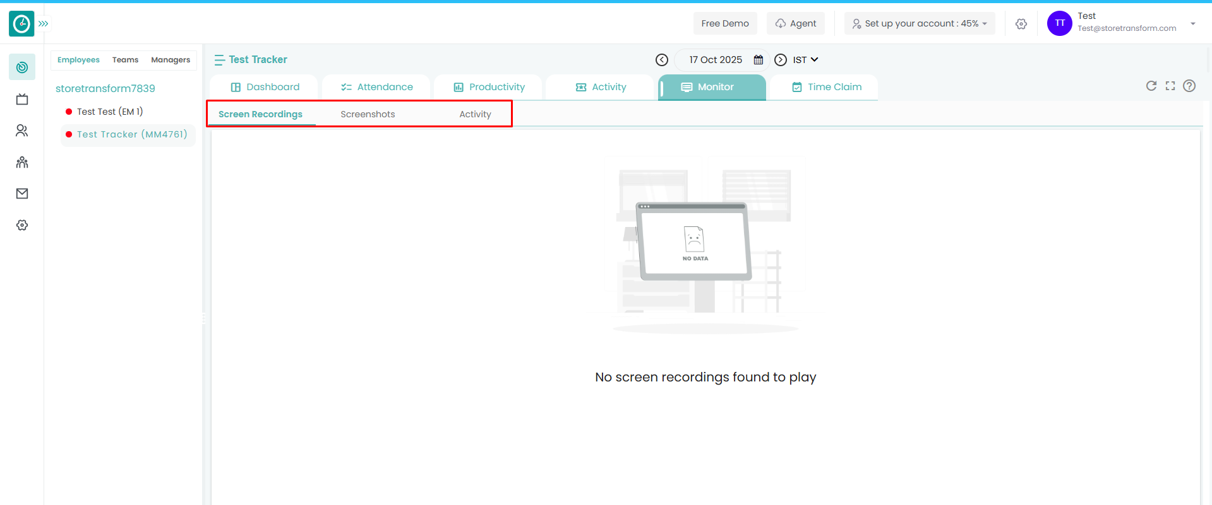Image resolution: width=1212 pixels, height=505 pixels.
Task: Click the refresh icon
Action: click(1151, 86)
